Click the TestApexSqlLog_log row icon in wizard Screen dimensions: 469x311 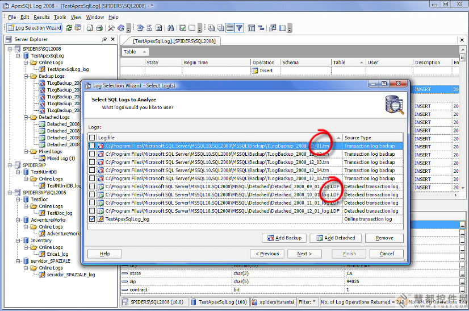click(101, 219)
